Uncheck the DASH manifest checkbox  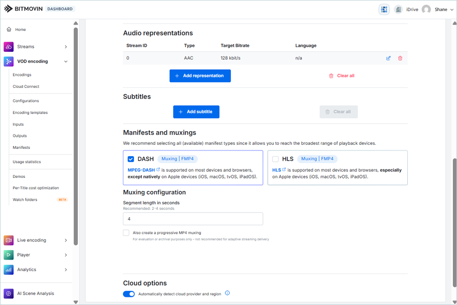[131, 159]
